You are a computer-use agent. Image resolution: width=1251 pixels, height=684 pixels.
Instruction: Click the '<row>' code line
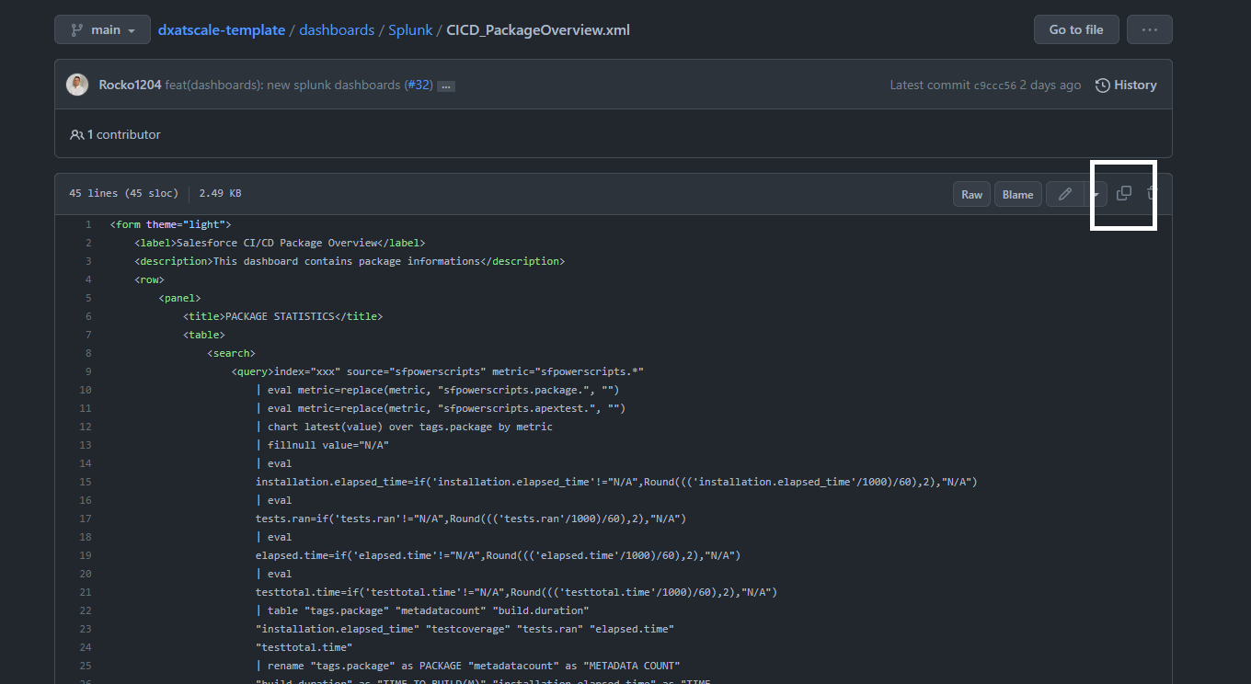coord(149,279)
